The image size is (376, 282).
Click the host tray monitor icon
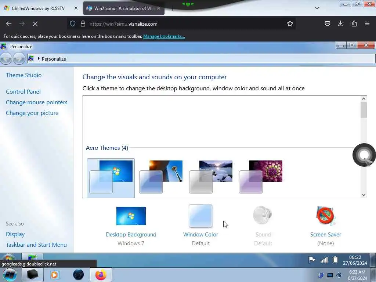coord(330,275)
